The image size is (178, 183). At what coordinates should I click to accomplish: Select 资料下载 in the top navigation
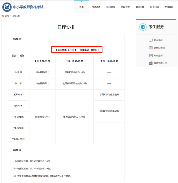coord(125,7)
